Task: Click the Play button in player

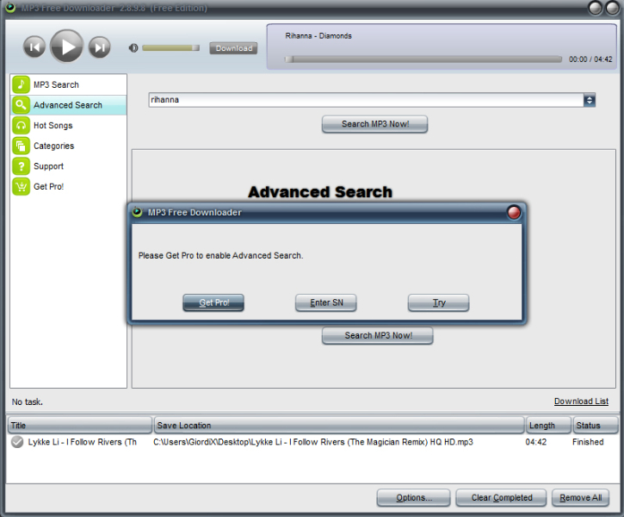Action: coord(66,47)
